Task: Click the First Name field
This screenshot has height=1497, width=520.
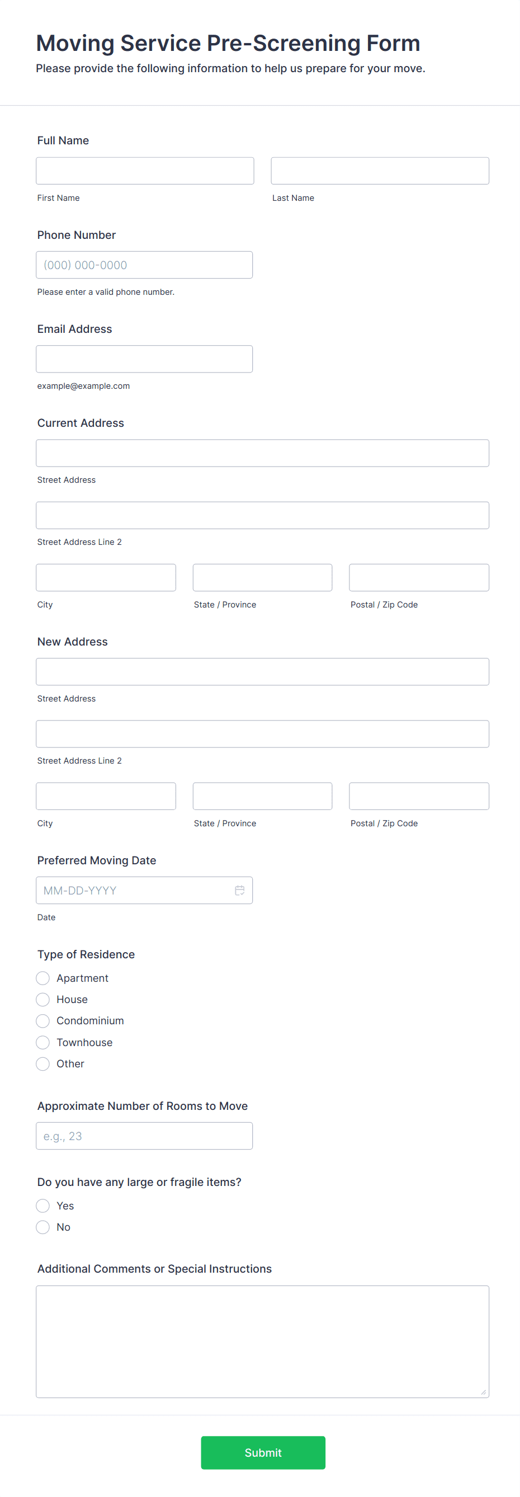Action: pyautogui.click(x=145, y=171)
